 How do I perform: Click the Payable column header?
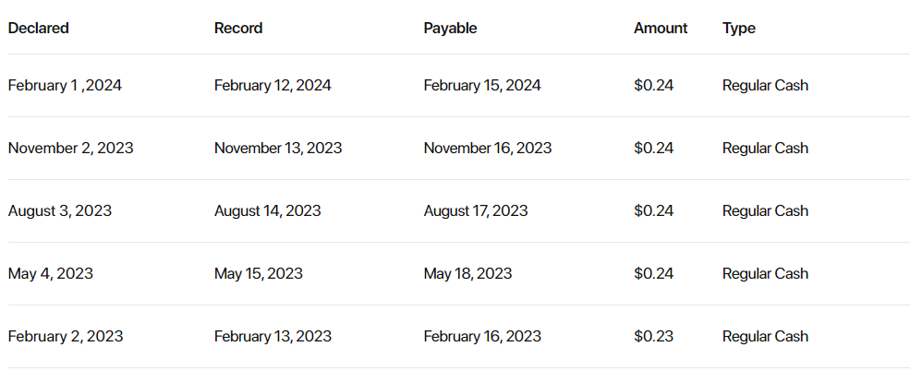pyautogui.click(x=450, y=28)
